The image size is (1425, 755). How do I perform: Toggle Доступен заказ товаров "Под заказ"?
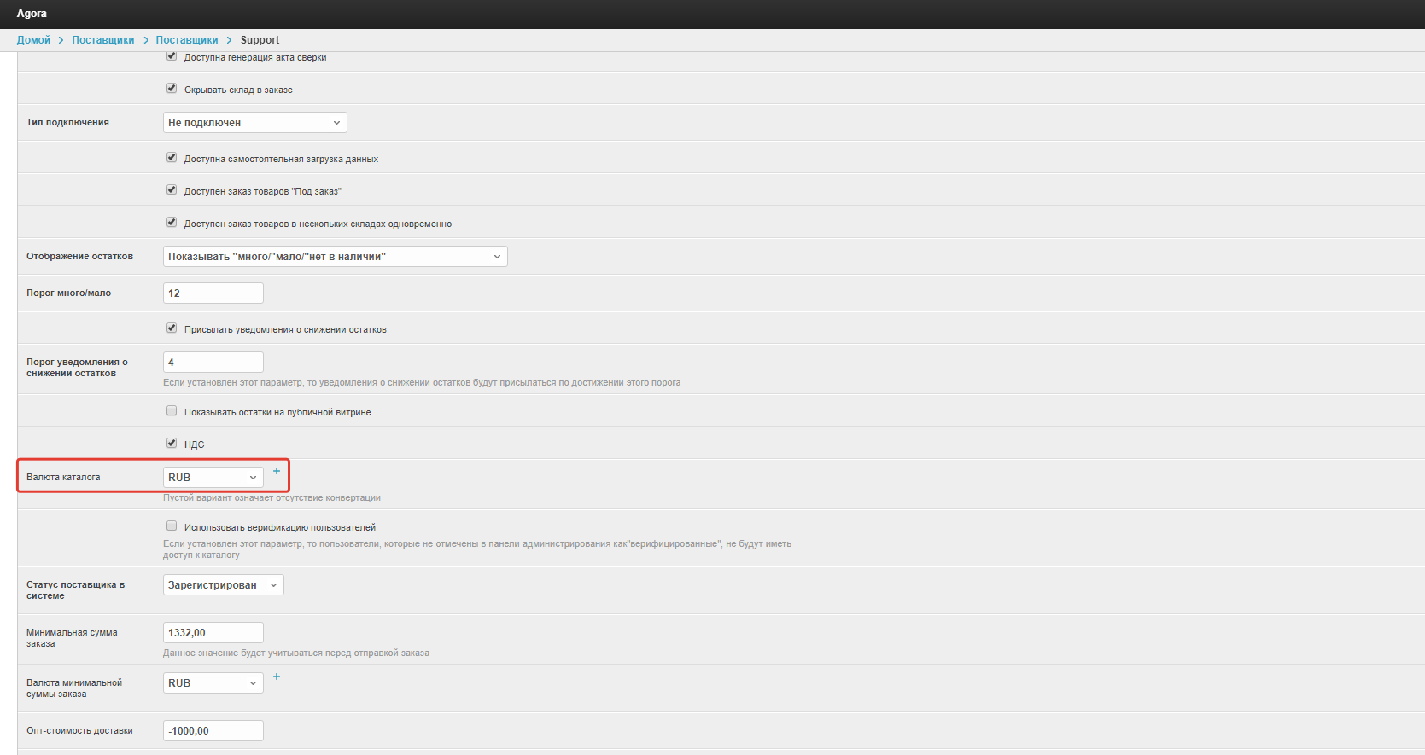coord(172,189)
